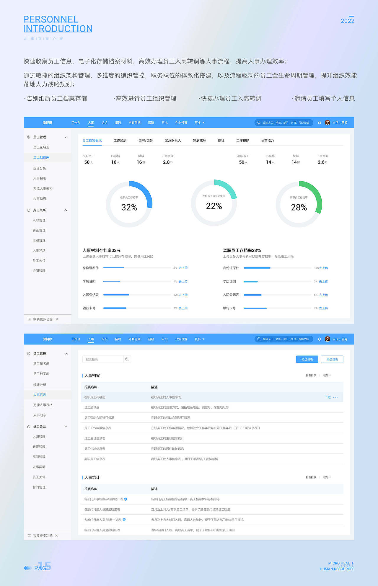
Task: Switch to the 证书/证件 tab
Action: tap(146, 141)
